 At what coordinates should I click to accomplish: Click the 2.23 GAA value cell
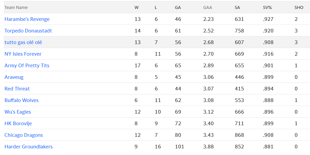[x=208, y=19]
